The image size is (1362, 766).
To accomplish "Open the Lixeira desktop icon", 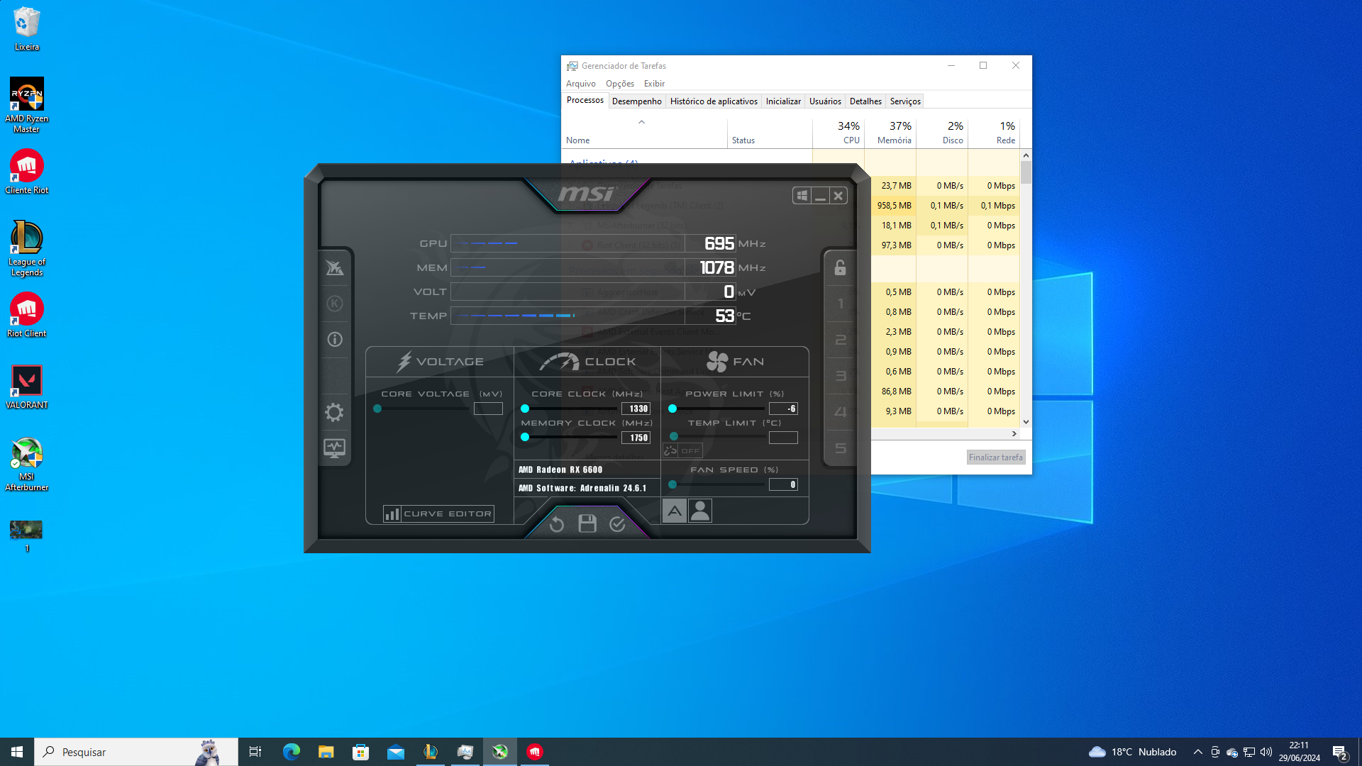I will point(27,28).
